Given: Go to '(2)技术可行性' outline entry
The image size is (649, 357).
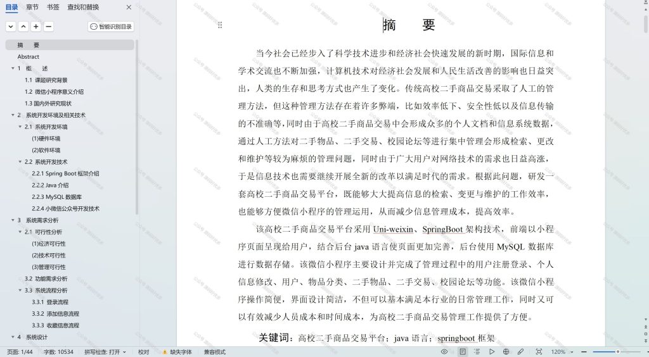Looking at the screenshot, I should (x=48, y=255).
